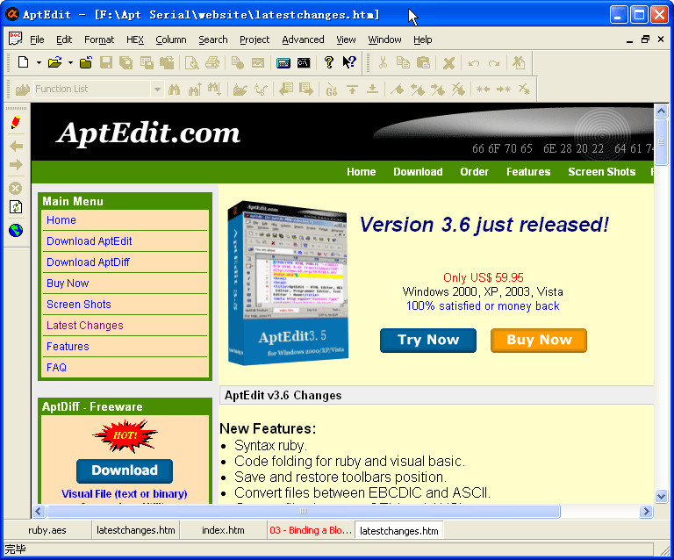Open the Download AptDiff link in Main Menu
The height and width of the screenshot is (560, 674).
[88, 262]
